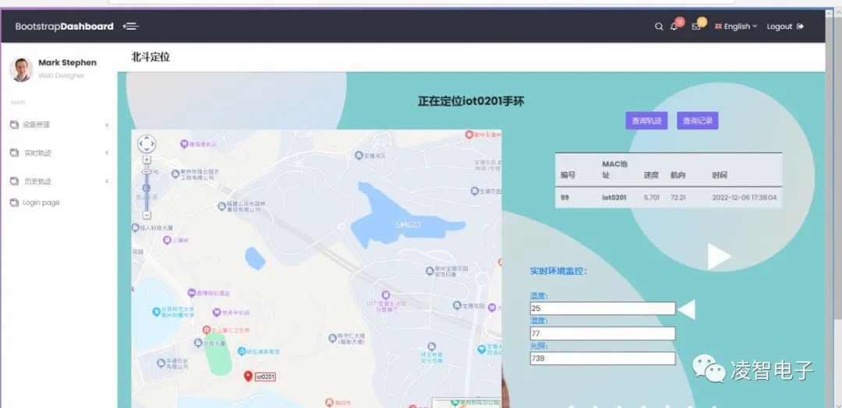Image resolution: width=842 pixels, height=408 pixels.
Task: Click BootstrapDashboard brand link
Action: (65, 26)
